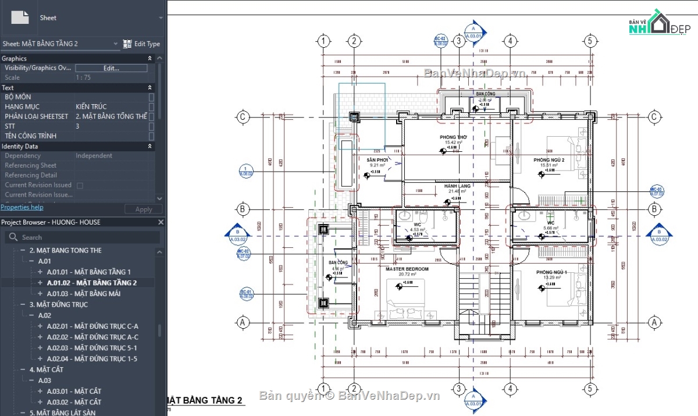Select callout bubble WC-03 on right
698x416 pixels.
(656, 190)
